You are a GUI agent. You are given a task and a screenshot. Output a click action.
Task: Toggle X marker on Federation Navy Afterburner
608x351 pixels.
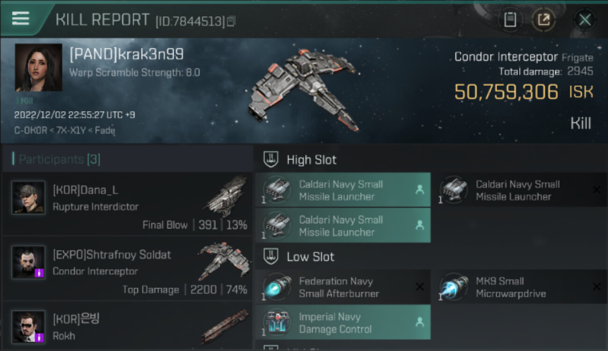[420, 286]
